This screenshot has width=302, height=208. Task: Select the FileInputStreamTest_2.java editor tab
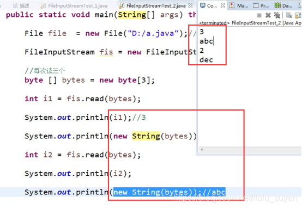[x=156, y=6]
